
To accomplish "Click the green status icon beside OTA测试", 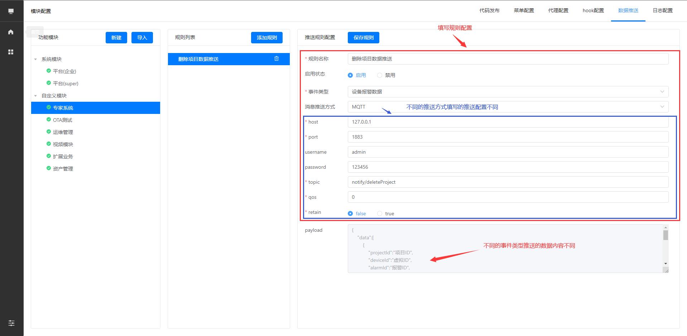I will click(49, 120).
